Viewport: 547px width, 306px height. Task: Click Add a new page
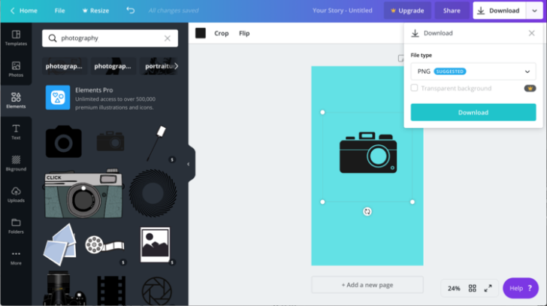[367, 285]
